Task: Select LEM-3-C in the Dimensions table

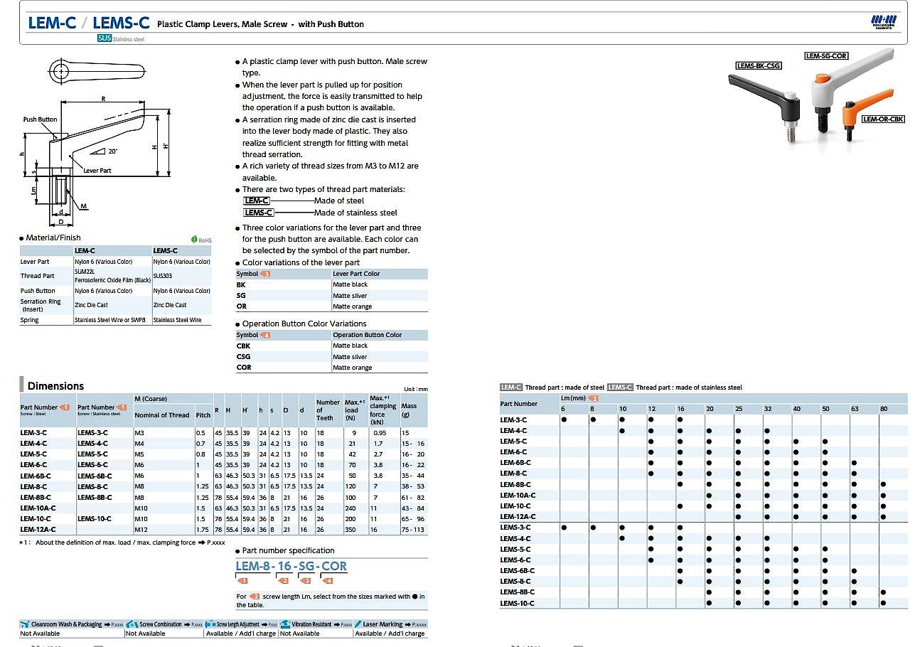Action: 33,432
